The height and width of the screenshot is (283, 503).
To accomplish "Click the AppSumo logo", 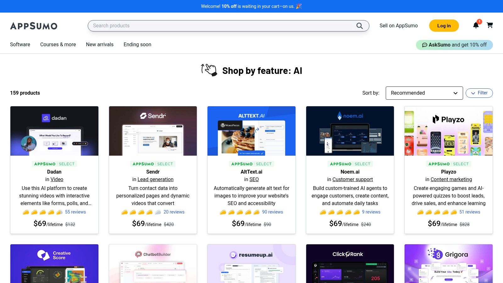I will (34, 26).
